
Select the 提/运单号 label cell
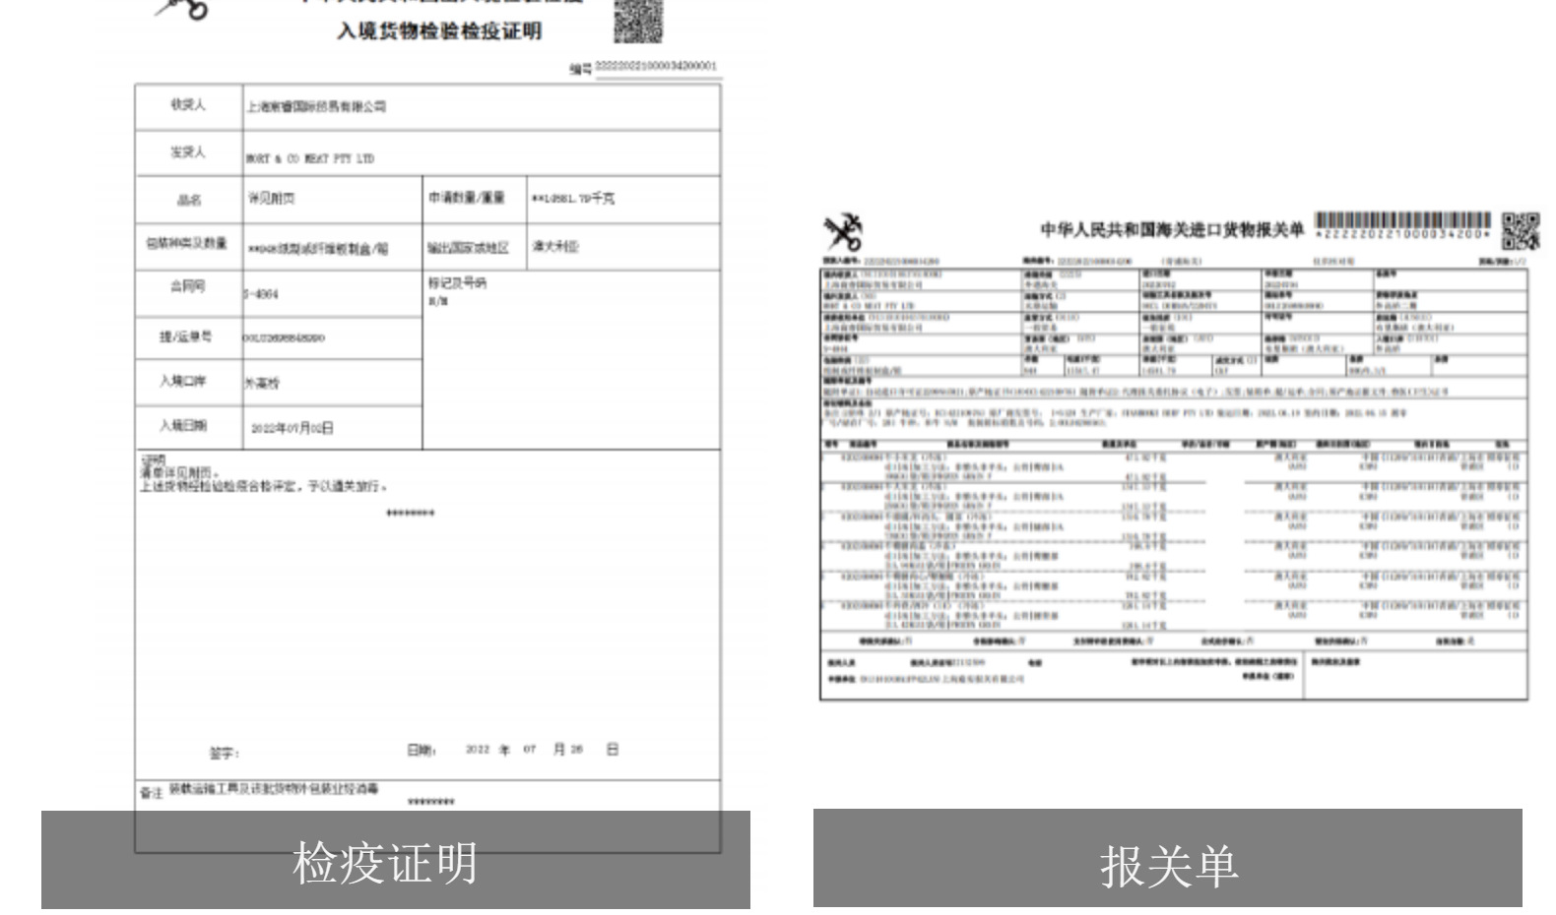pyautogui.click(x=189, y=337)
